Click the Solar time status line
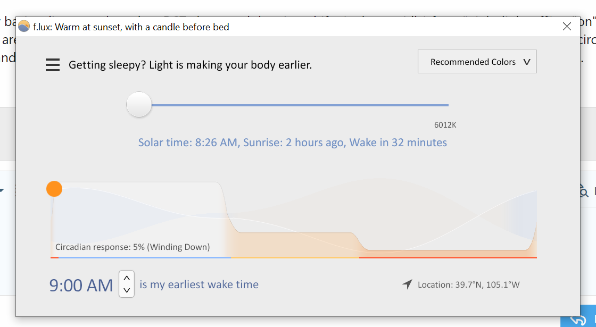The width and height of the screenshot is (596, 327). tap(292, 142)
